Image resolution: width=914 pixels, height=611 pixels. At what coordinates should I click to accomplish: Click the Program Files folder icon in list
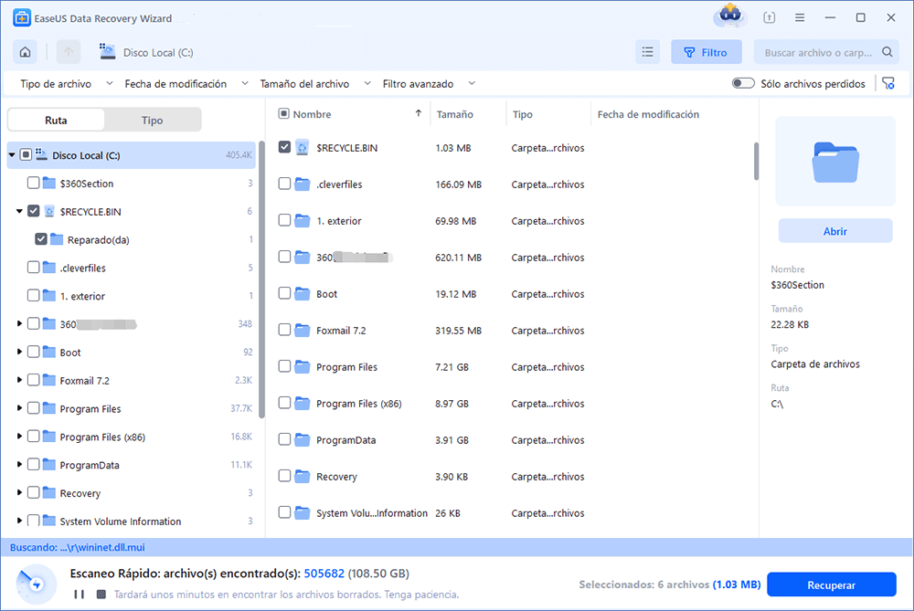[302, 367]
